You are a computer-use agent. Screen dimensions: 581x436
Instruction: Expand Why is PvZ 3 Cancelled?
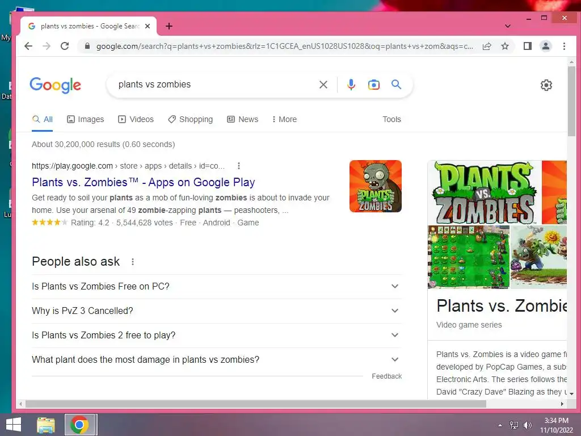(216, 311)
